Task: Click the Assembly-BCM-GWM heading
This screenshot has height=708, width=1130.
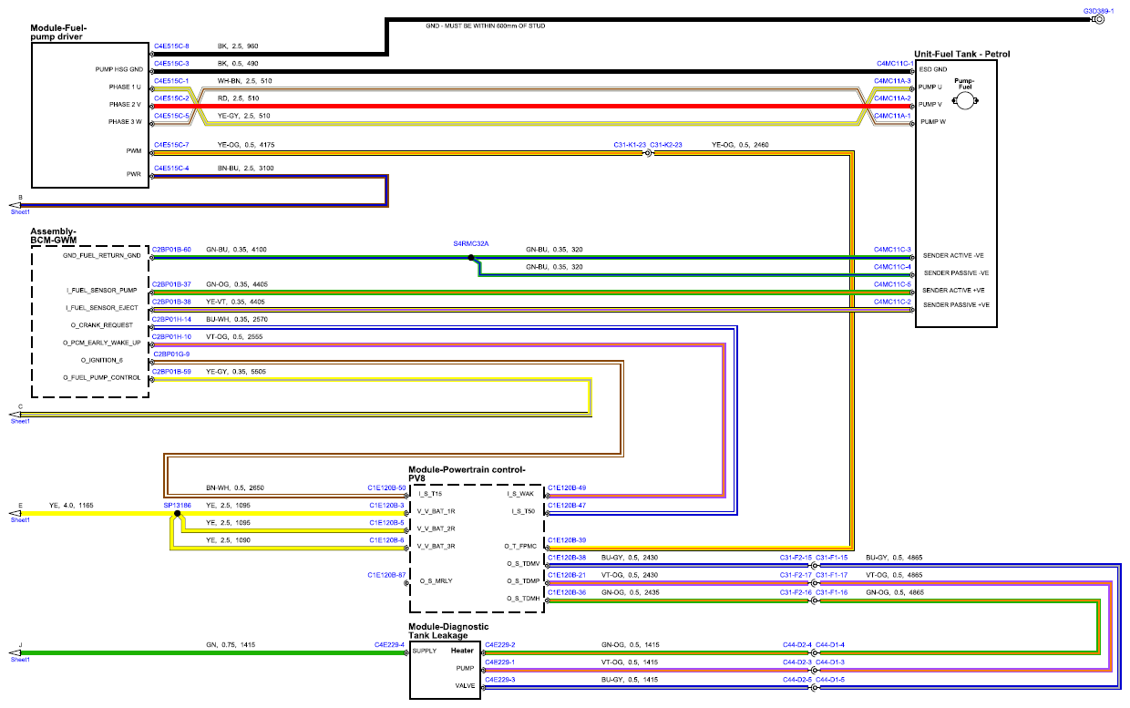Action: click(x=55, y=235)
